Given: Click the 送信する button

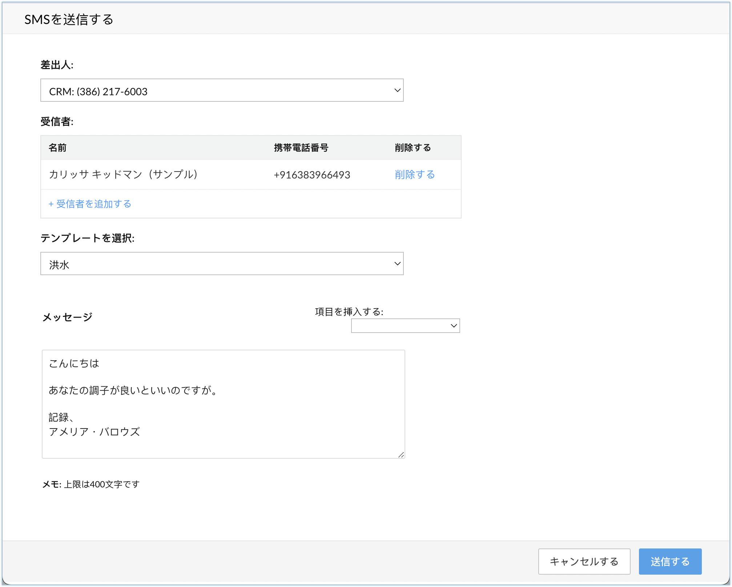Looking at the screenshot, I should click(670, 562).
